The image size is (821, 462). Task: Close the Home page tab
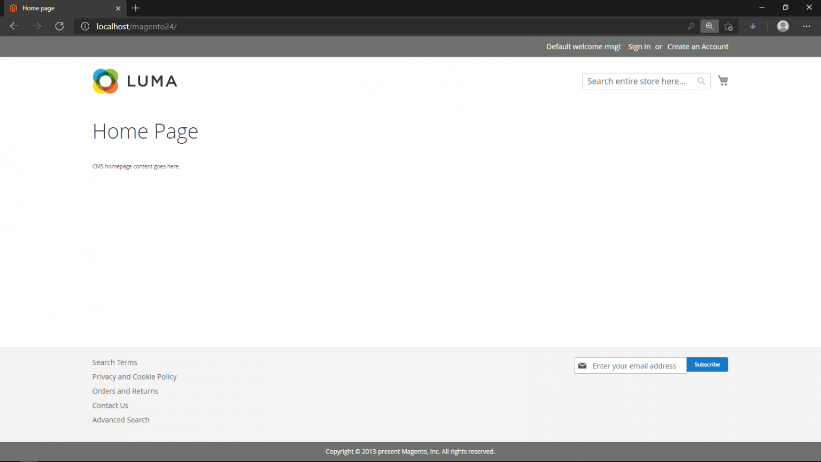coord(118,8)
